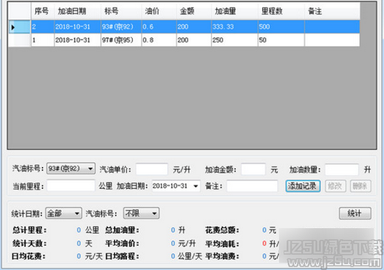This screenshot has height=270, width=384.
Task: Click the date cell of record 2
Action: [77, 27]
